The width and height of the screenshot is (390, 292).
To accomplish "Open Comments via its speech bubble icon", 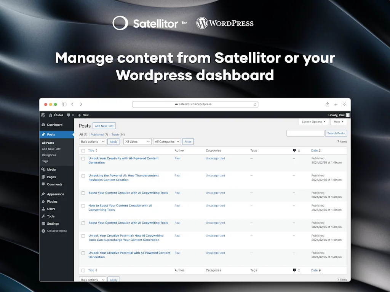I will tap(44, 184).
